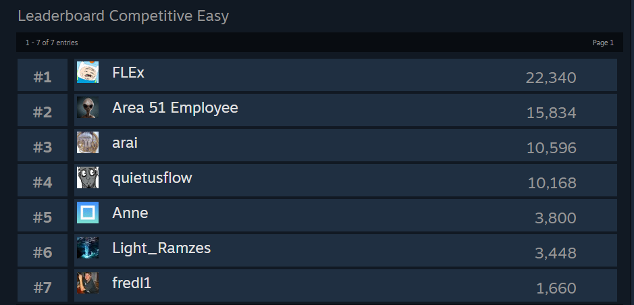Open Area 51 Employee profile link
This screenshot has height=305, width=634.
coord(175,108)
